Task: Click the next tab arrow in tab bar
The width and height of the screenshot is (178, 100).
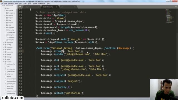Action: [x=21, y=7]
